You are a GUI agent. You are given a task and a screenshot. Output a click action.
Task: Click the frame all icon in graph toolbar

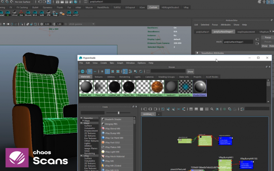click(163, 109)
